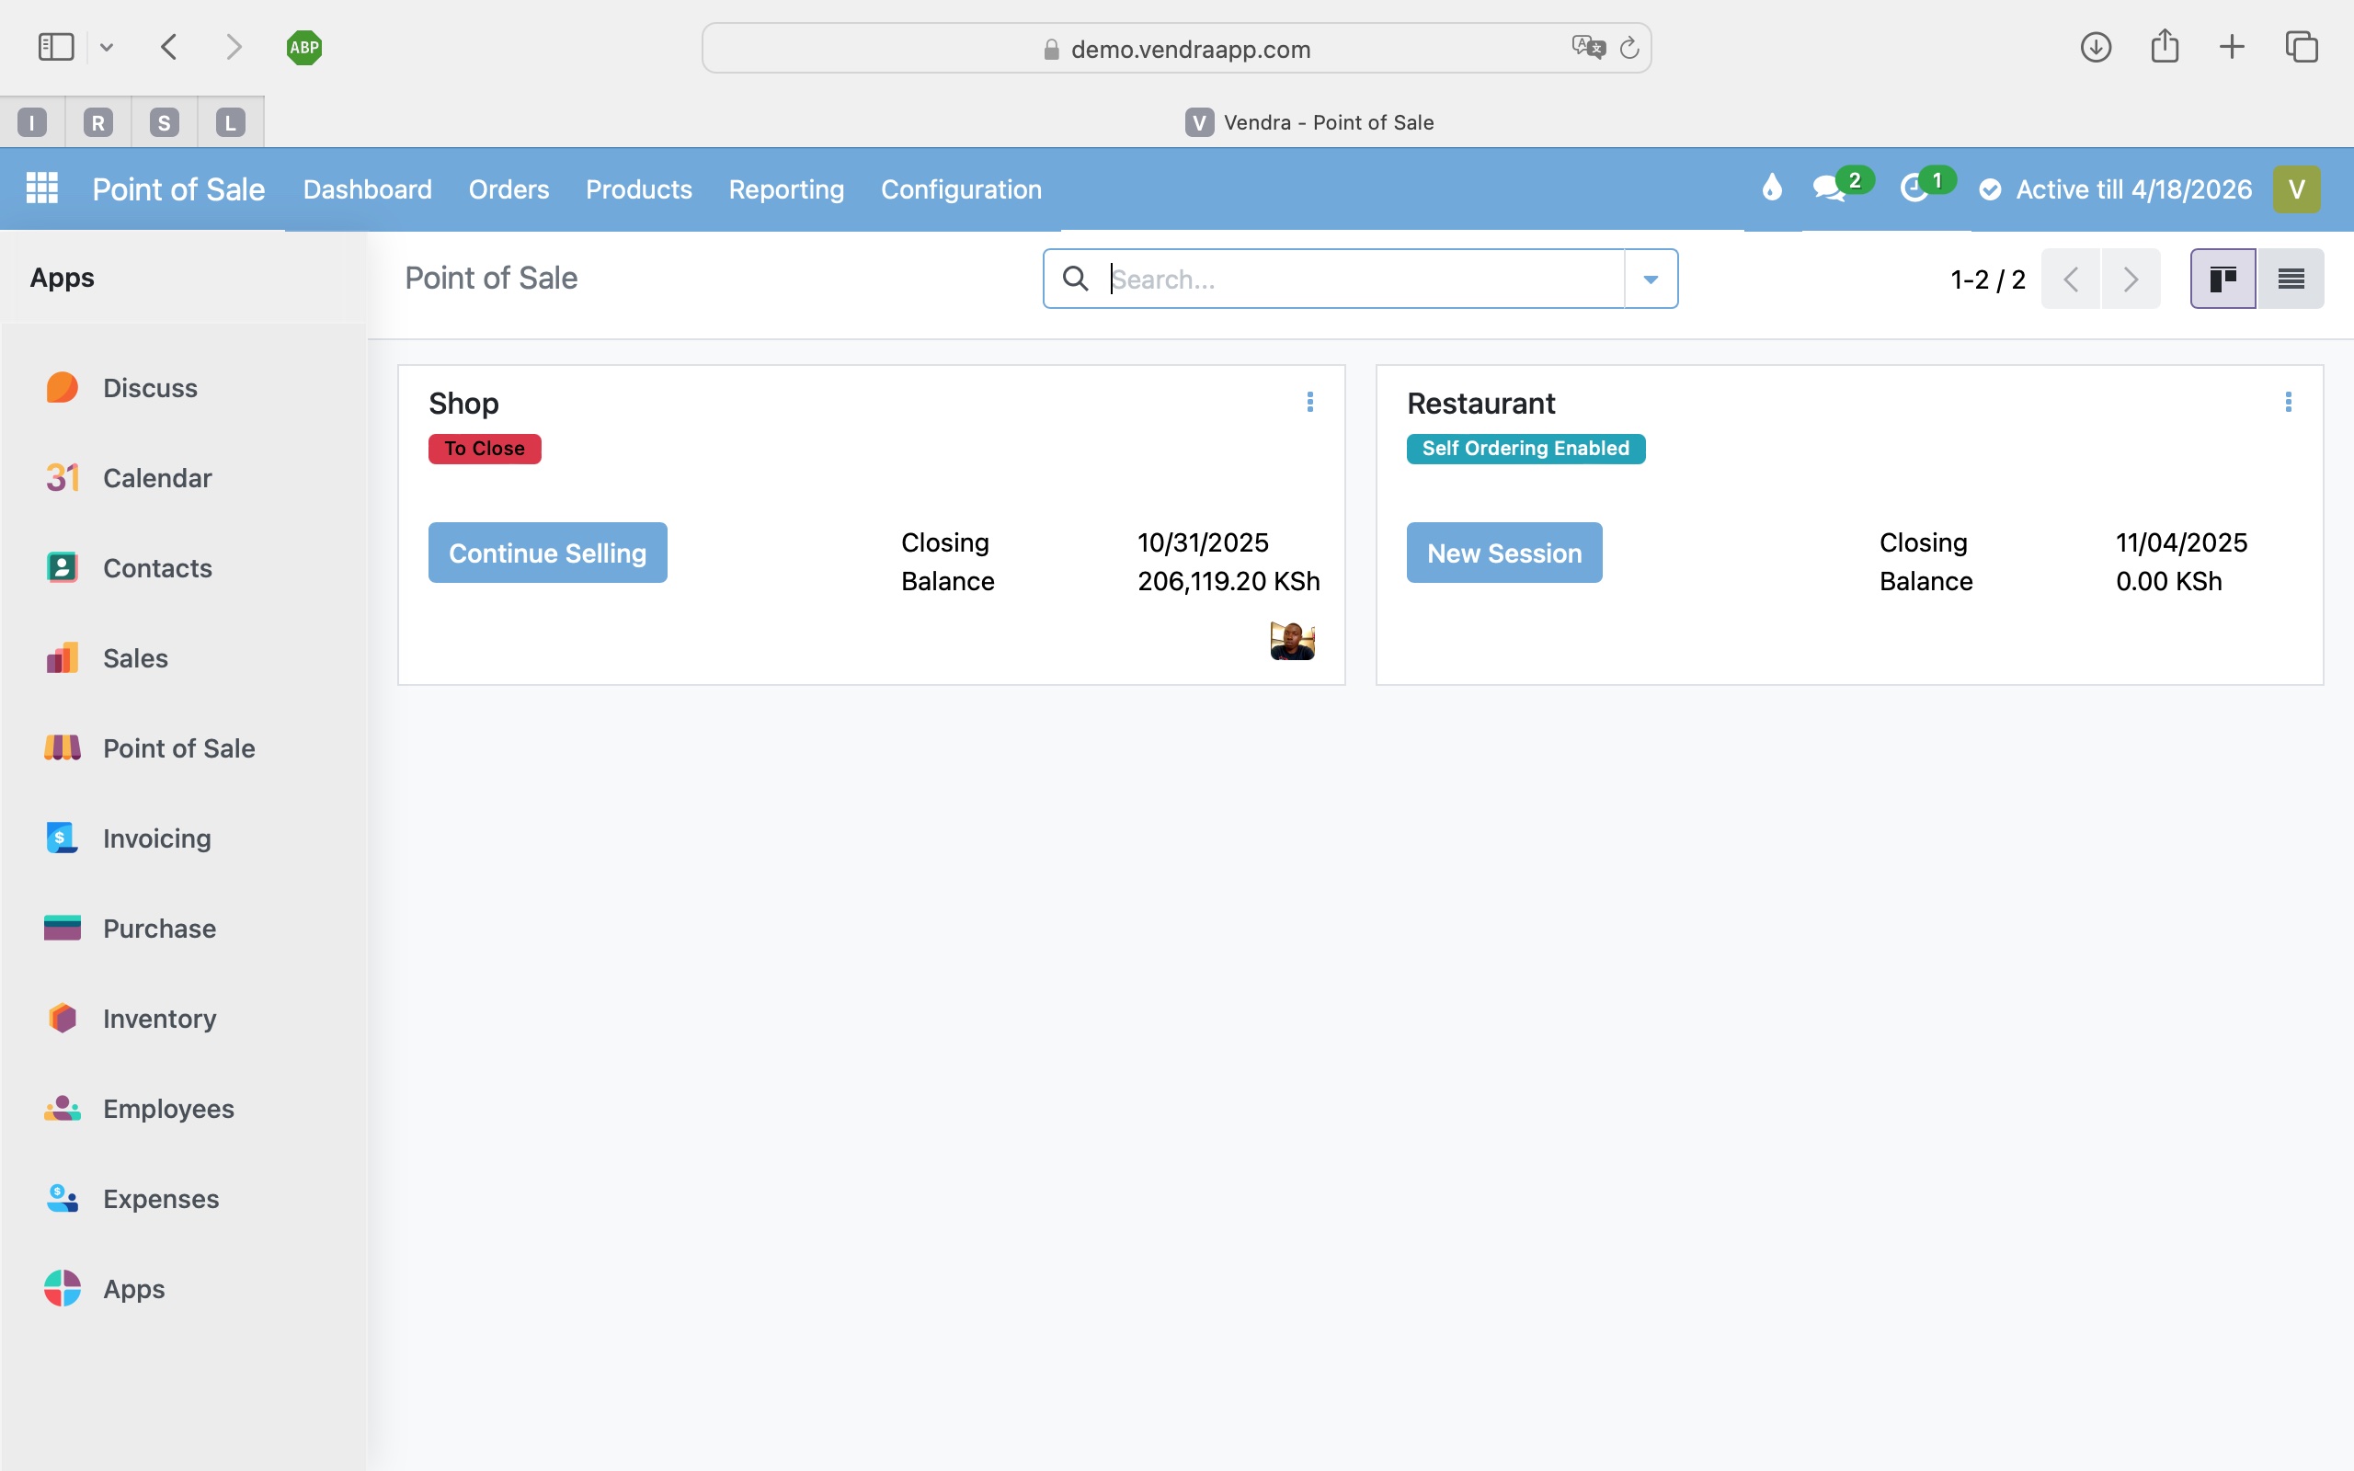Switch to the Reporting menu
The height and width of the screenshot is (1471, 2354).
(786, 188)
